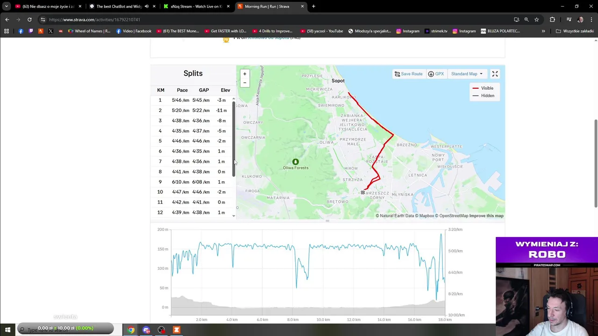The image size is (598, 336).
Task: Click the GAP column header
Action: click(204, 90)
